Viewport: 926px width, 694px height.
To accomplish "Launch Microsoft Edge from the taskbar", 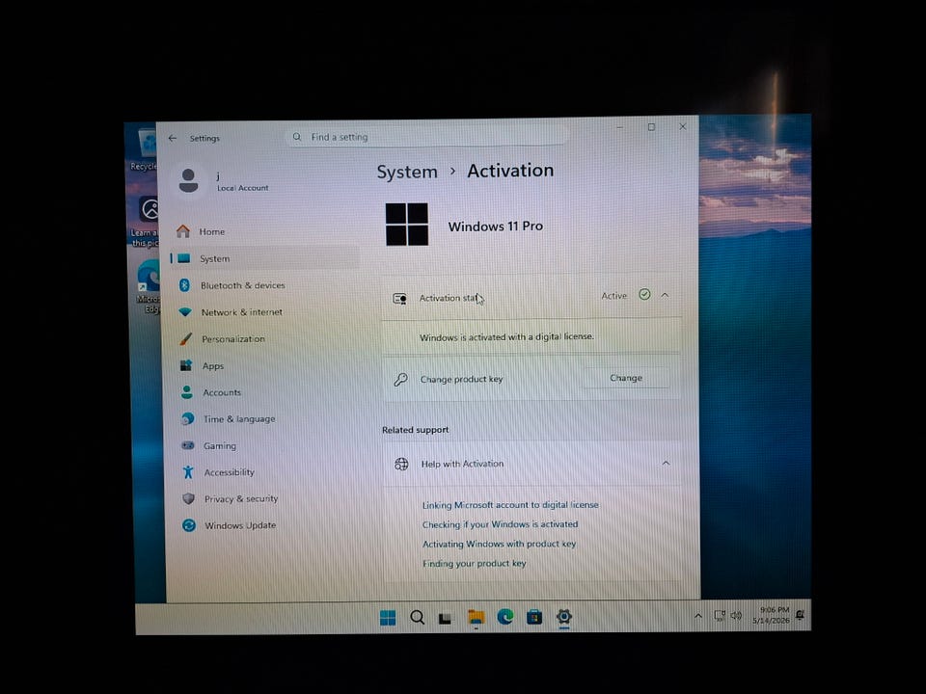I will point(504,617).
